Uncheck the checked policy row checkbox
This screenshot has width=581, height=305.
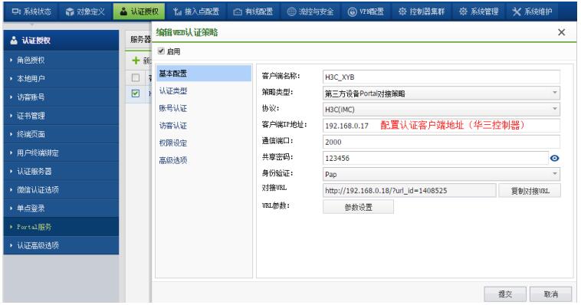[136, 93]
